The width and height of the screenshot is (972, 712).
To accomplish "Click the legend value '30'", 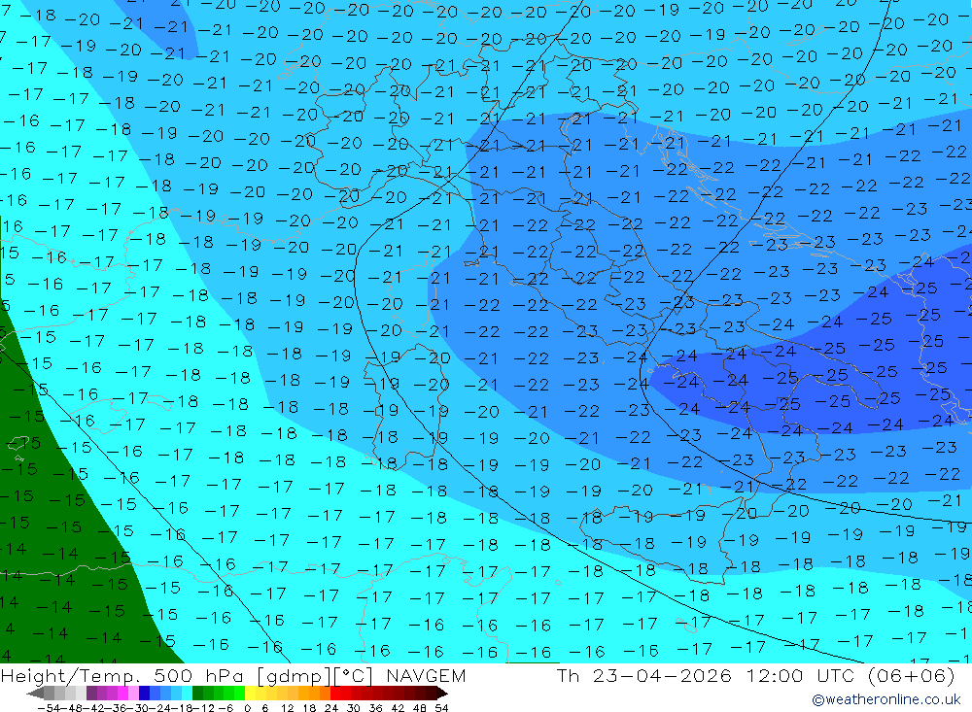I will tap(354, 708).
